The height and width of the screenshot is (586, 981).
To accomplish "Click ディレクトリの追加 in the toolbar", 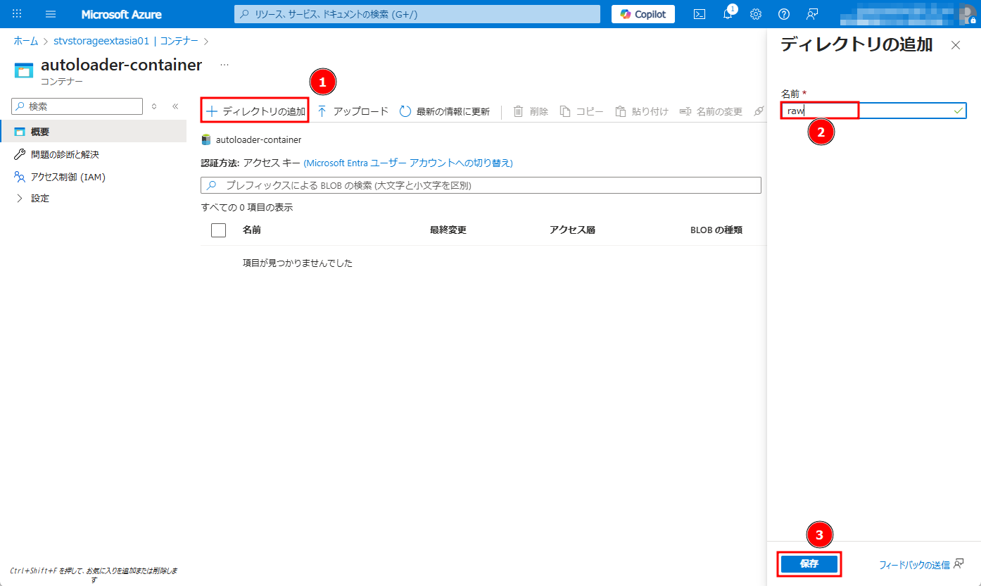I will 255,111.
